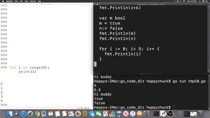Viewport: 210px width, 118px height.
Task: Open Notification Center icon
Action: click(x=207, y=1)
